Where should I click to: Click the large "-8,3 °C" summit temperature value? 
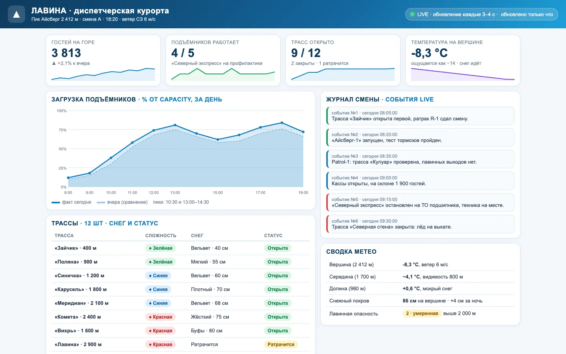(x=429, y=53)
